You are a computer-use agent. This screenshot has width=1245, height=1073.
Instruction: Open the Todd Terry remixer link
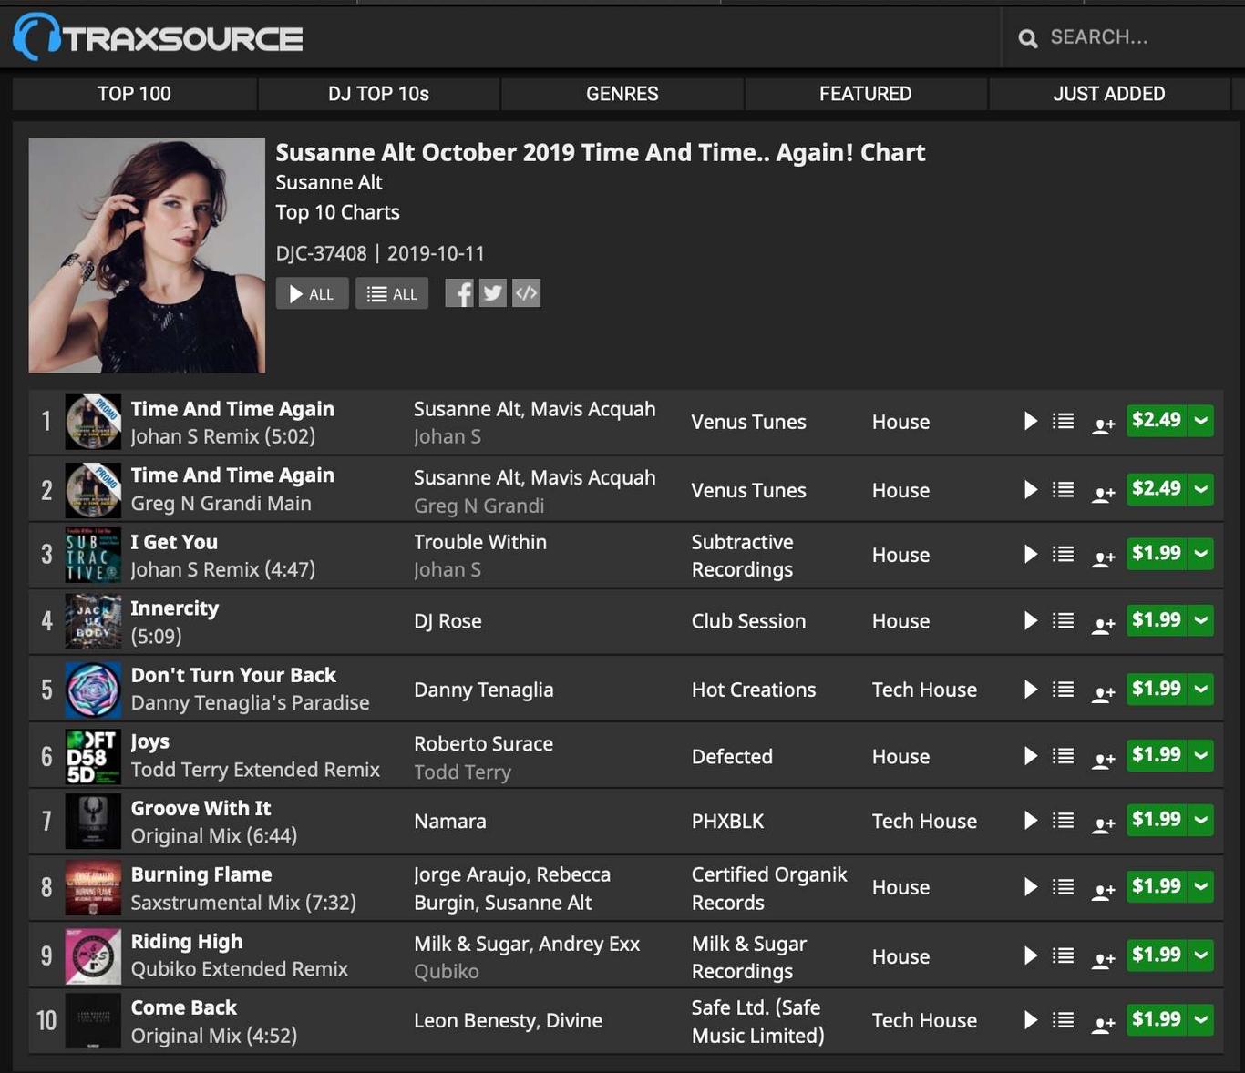click(462, 772)
